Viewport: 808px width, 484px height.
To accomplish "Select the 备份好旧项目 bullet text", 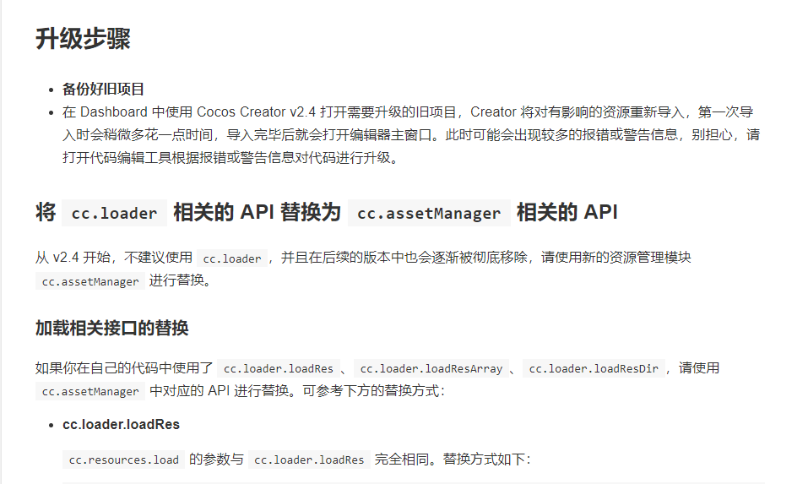I will click(103, 89).
